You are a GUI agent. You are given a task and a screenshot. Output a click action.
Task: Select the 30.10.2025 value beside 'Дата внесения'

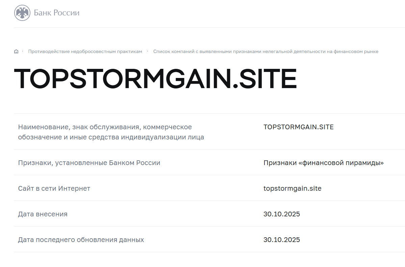281,214
